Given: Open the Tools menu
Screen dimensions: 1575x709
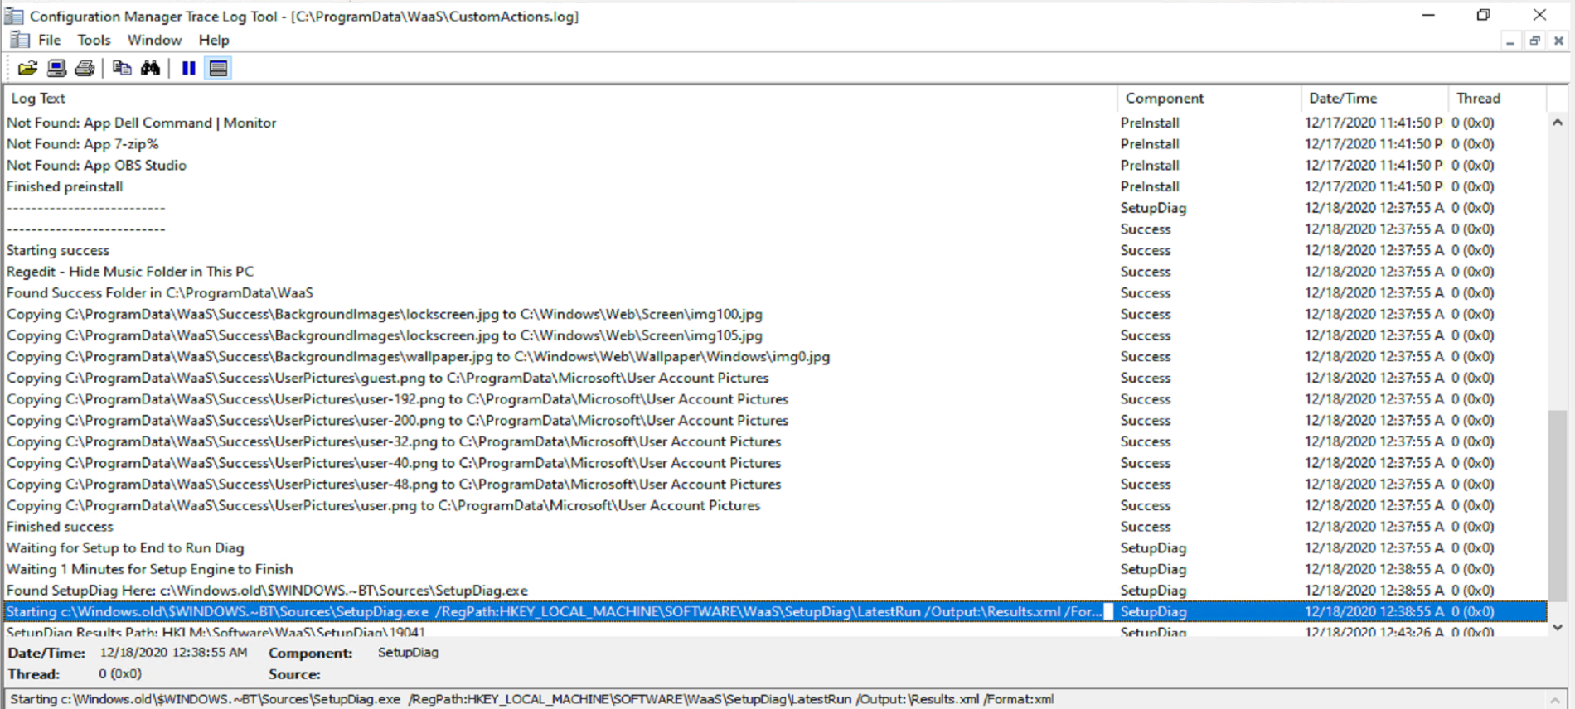Looking at the screenshot, I should tap(94, 40).
